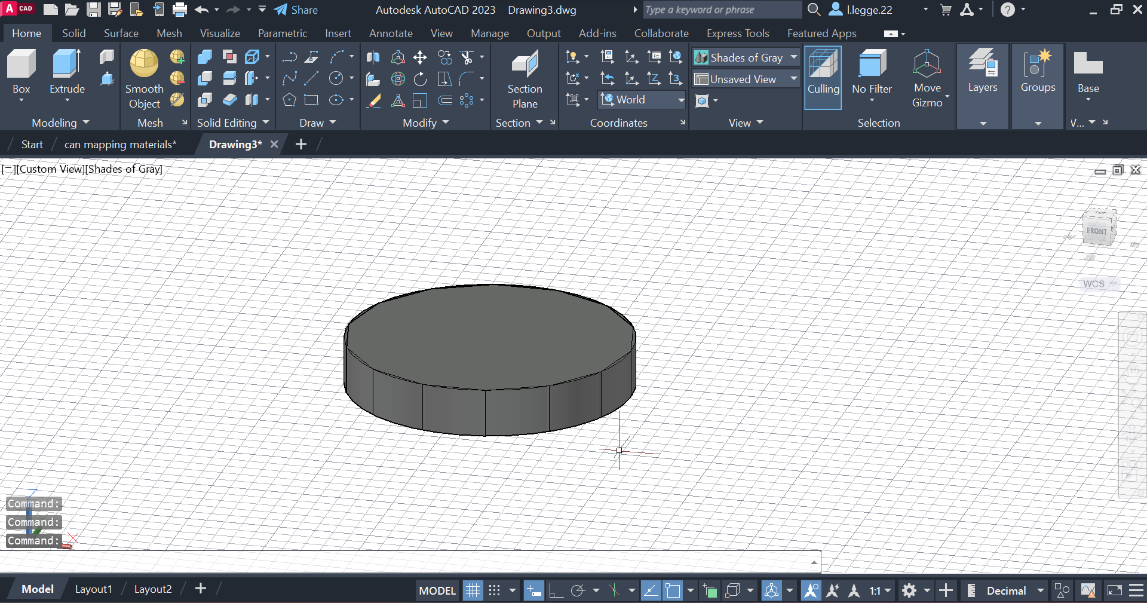Viewport: 1147px width, 603px height.
Task: Open the Decimal units dropdown
Action: [x=1015, y=590]
